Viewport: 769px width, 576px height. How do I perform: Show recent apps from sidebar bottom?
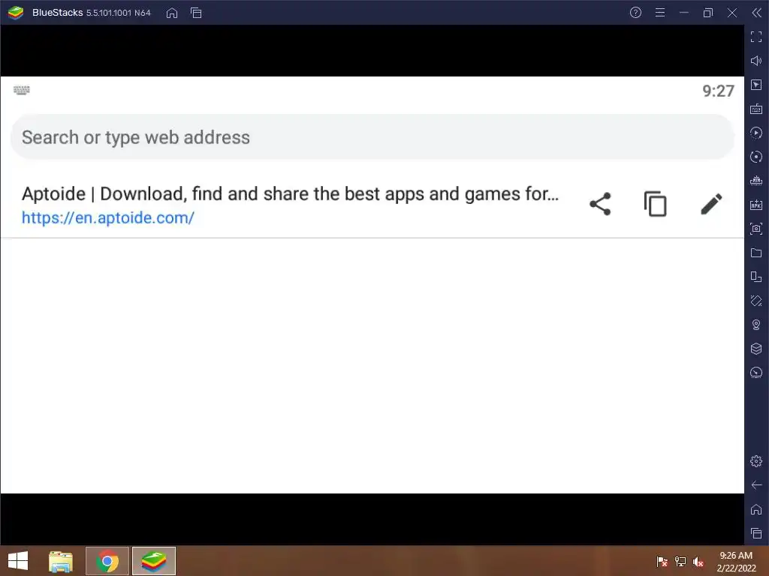pyautogui.click(x=756, y=533)
